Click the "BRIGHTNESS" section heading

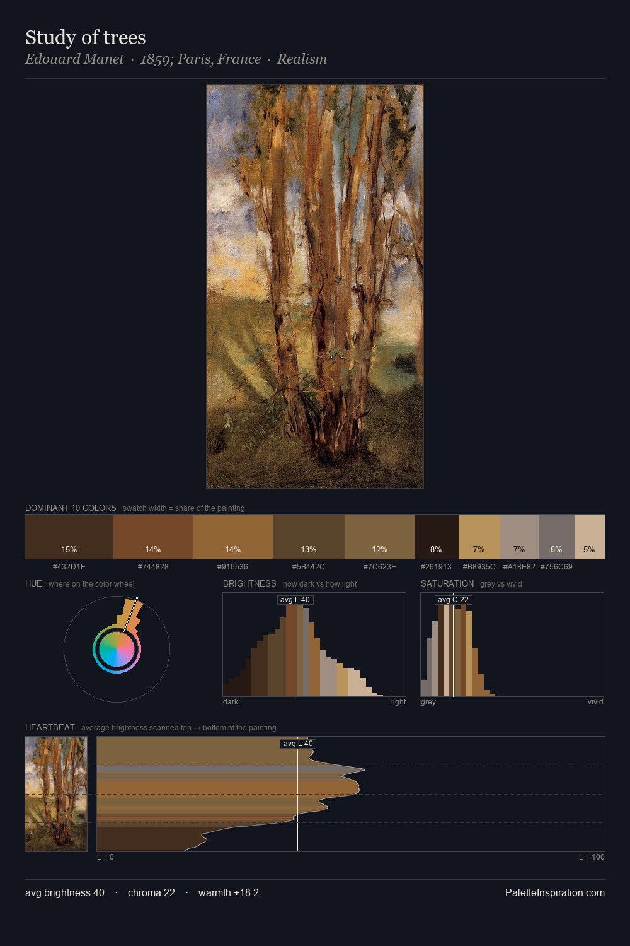coord(249,583)
